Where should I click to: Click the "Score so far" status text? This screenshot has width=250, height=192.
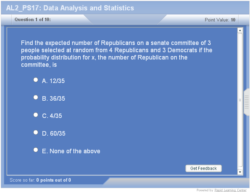point(40,180)
